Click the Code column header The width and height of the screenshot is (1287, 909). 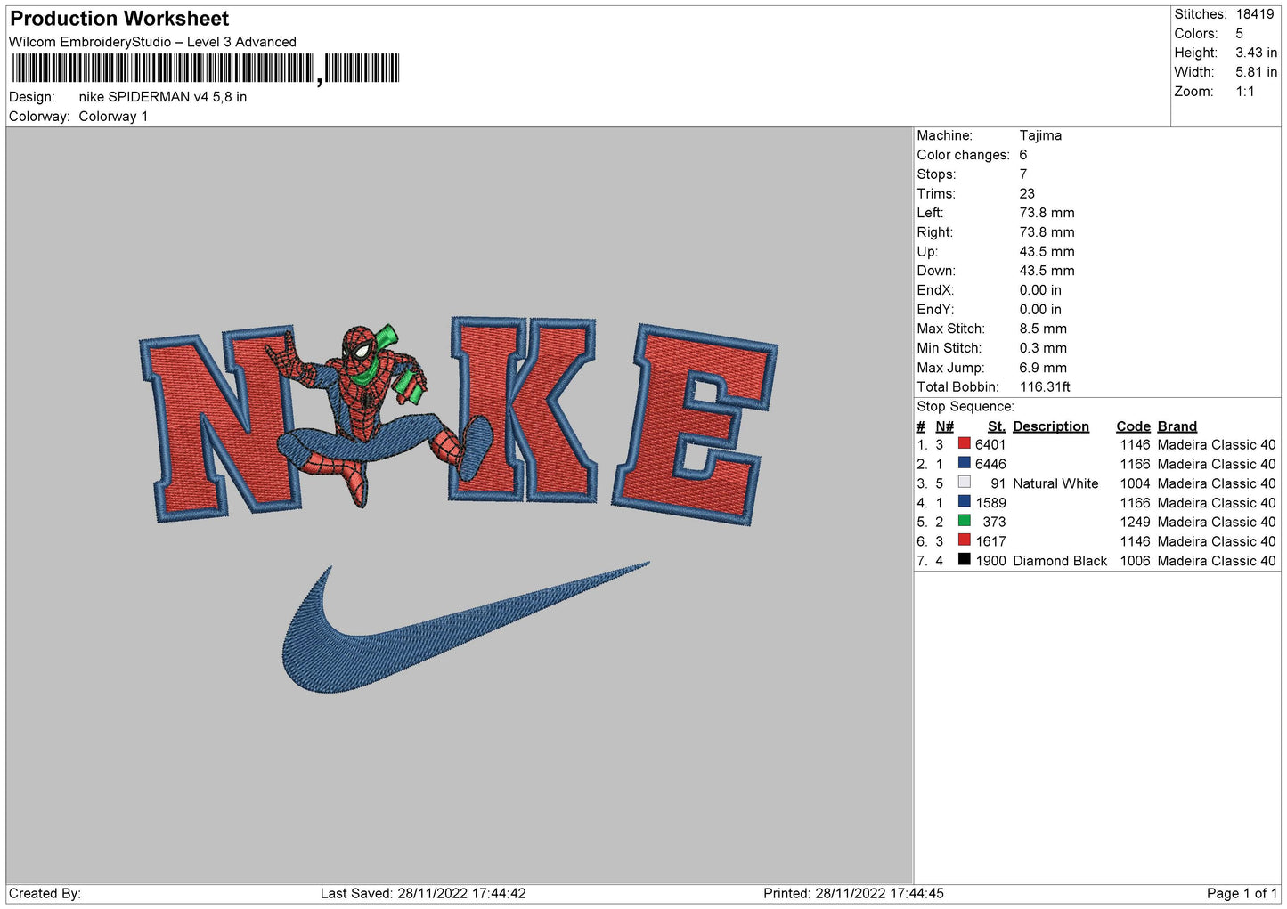1133,426
